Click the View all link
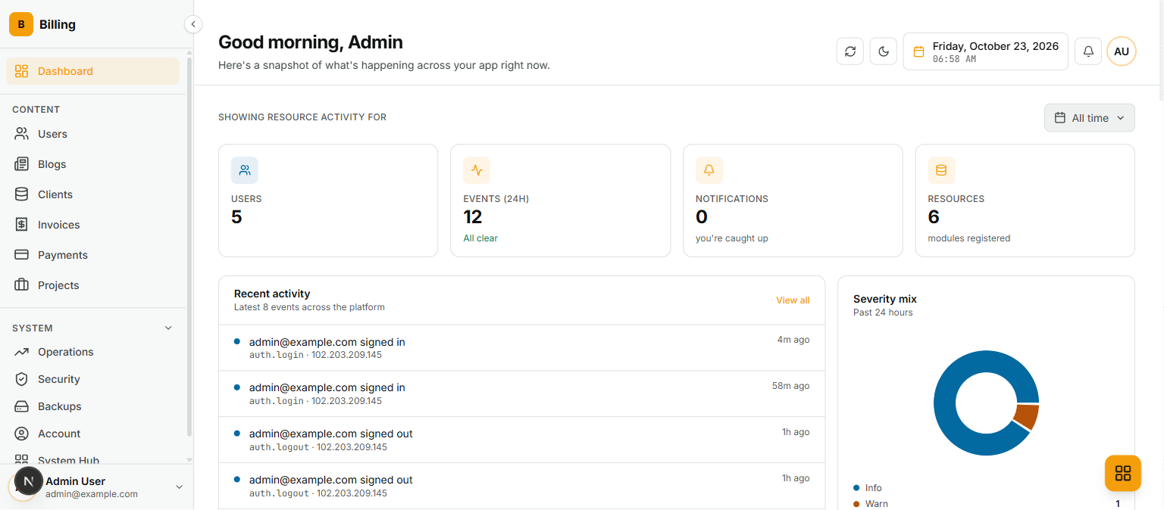The height and width of the screenshot is (510, 1164). click(x=793, y=300)
